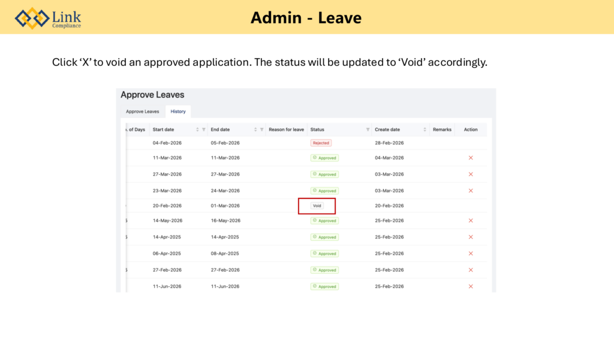Void the 23-Mar-2026 to 24-Mar-2026 leave

[x=471, y=190]
